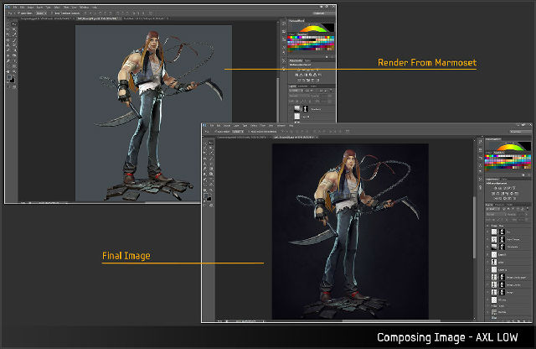Viewport: 536px width, 349px height.
Task: Add Hue/Saturation adjustment in Marmoset render window
Action: [296, 75]
